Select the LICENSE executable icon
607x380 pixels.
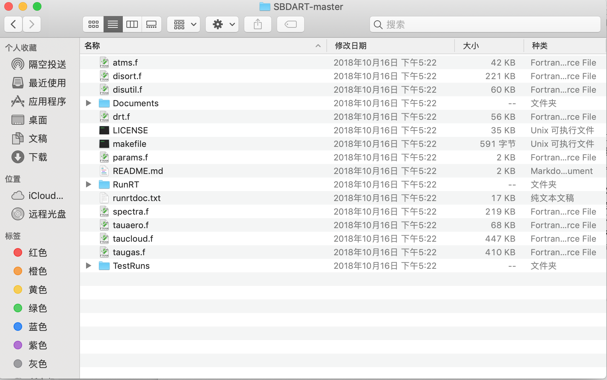tap(104, 130)
